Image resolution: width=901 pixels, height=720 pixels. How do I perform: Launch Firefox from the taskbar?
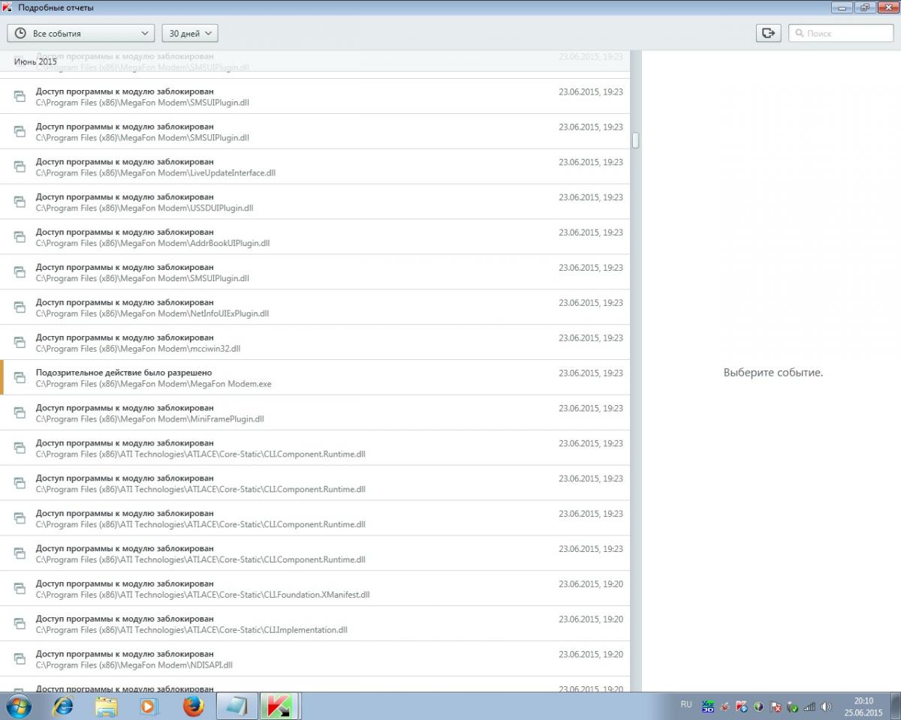point(193,706)
